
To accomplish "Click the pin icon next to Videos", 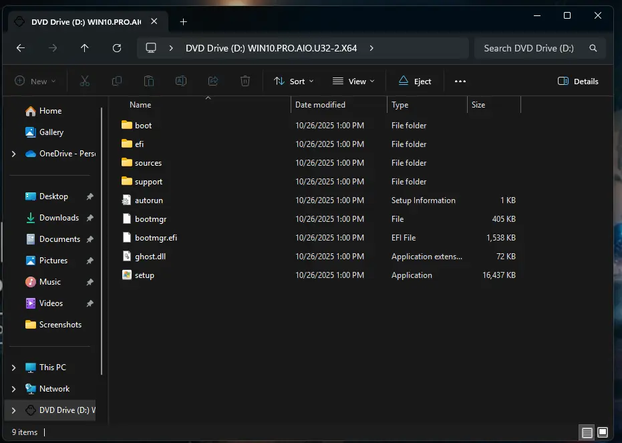I will 90,303.
